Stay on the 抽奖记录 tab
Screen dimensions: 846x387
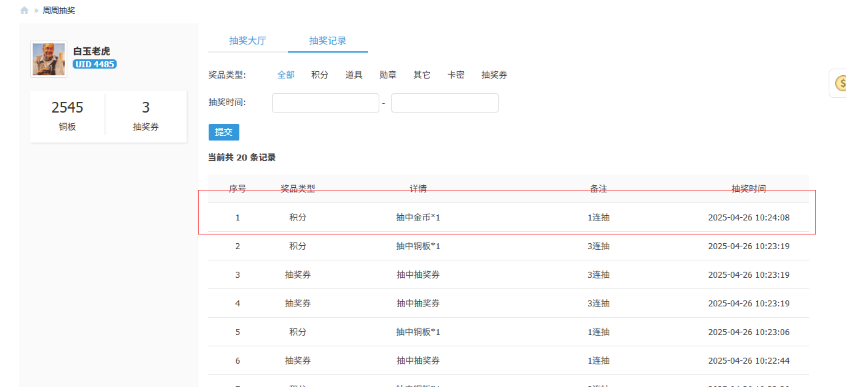[x=327, y=41]
